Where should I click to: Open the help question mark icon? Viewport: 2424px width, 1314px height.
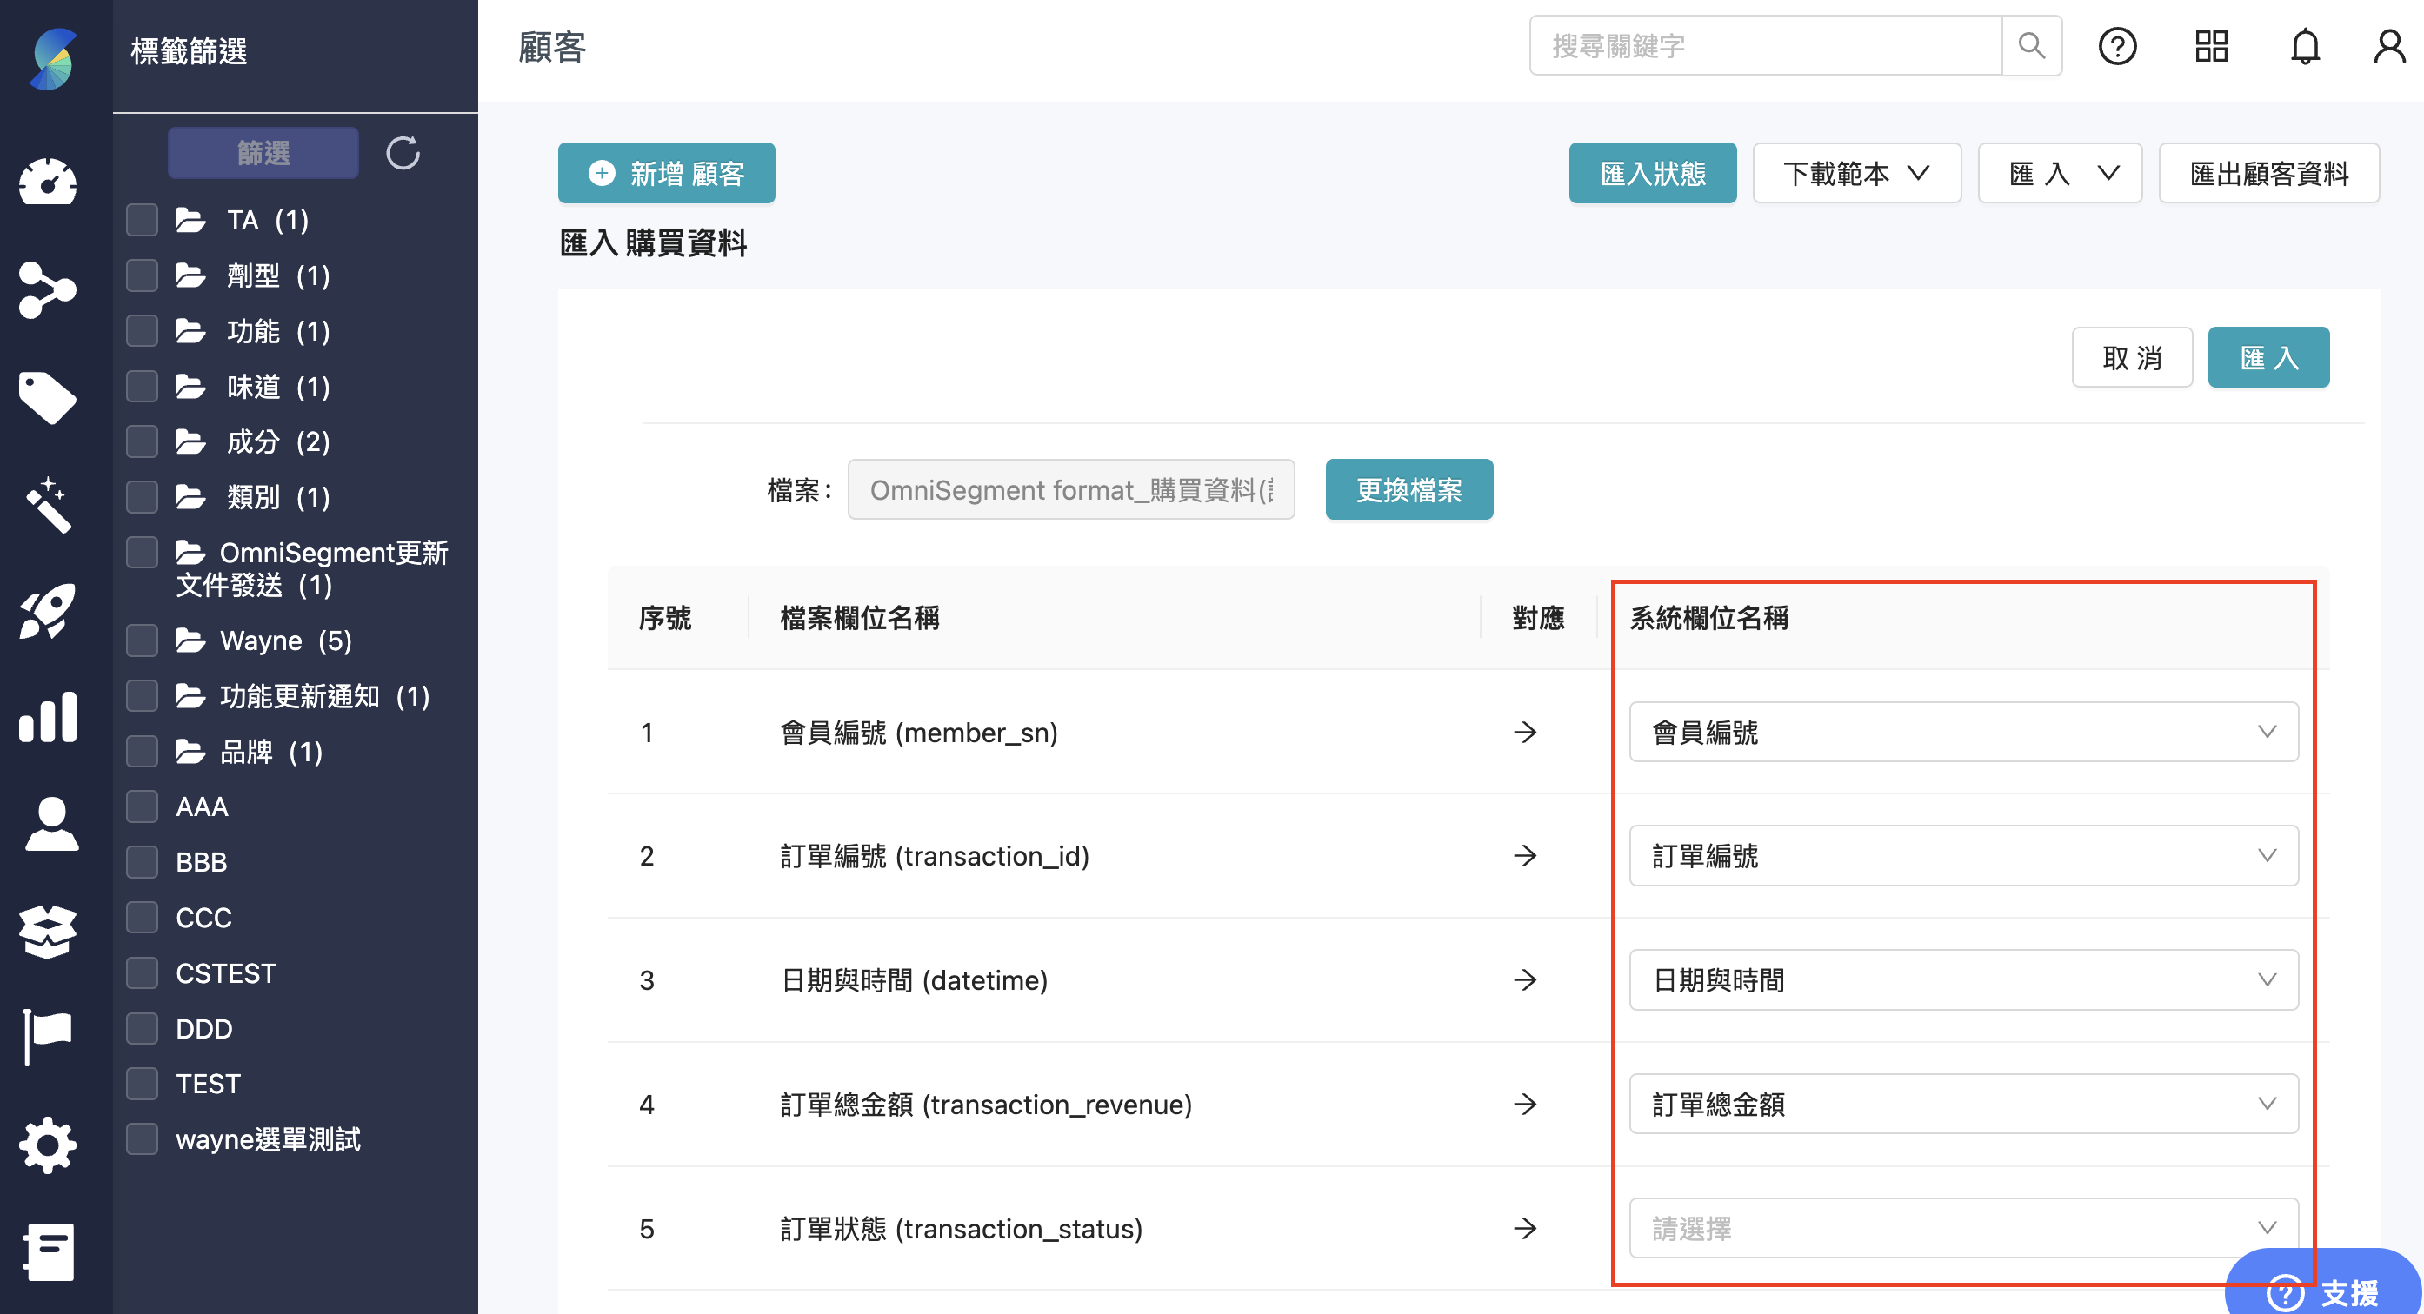(2117, 46)
